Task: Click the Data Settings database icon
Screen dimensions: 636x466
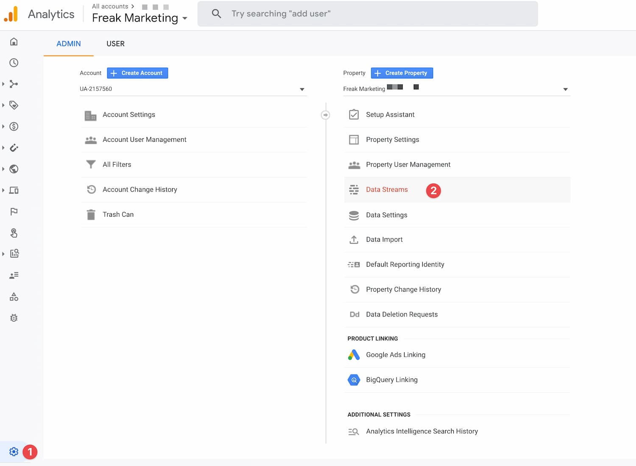Action: (x=354, y=215)
